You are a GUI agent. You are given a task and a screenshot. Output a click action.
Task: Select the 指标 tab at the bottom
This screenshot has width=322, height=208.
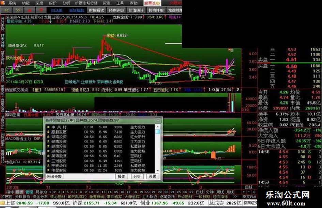pos(10,192)
